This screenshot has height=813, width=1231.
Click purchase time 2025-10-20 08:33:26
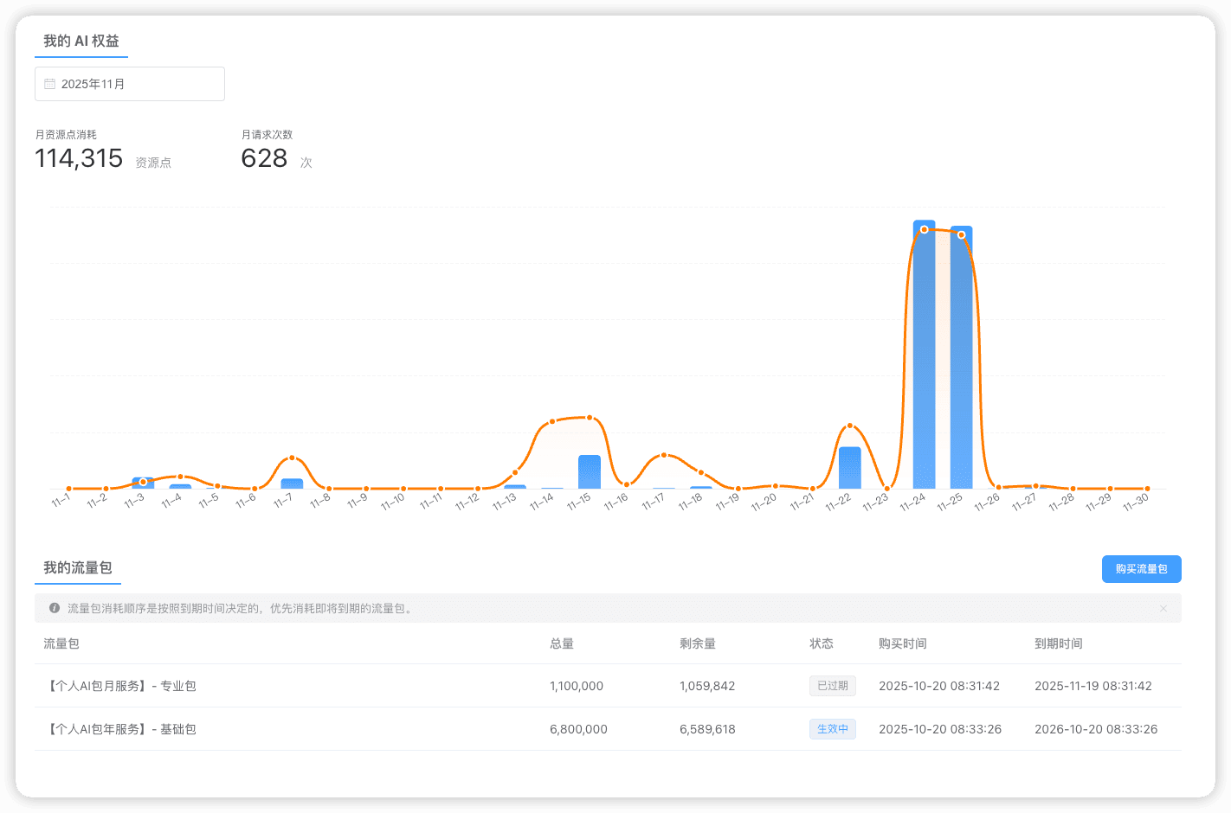(940, 729)
